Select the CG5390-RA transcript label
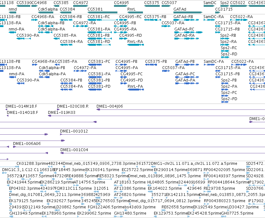Viewport: 265px width, 218px height. click(28, 35)
